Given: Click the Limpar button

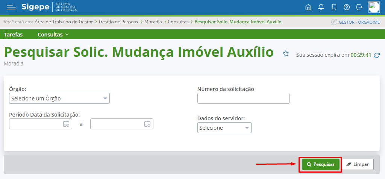Looking at the screenshot, I should [x=358, y=164].
